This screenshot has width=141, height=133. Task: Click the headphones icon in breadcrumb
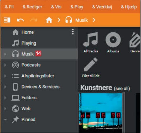pyautogui.click(x=69, y=20)
